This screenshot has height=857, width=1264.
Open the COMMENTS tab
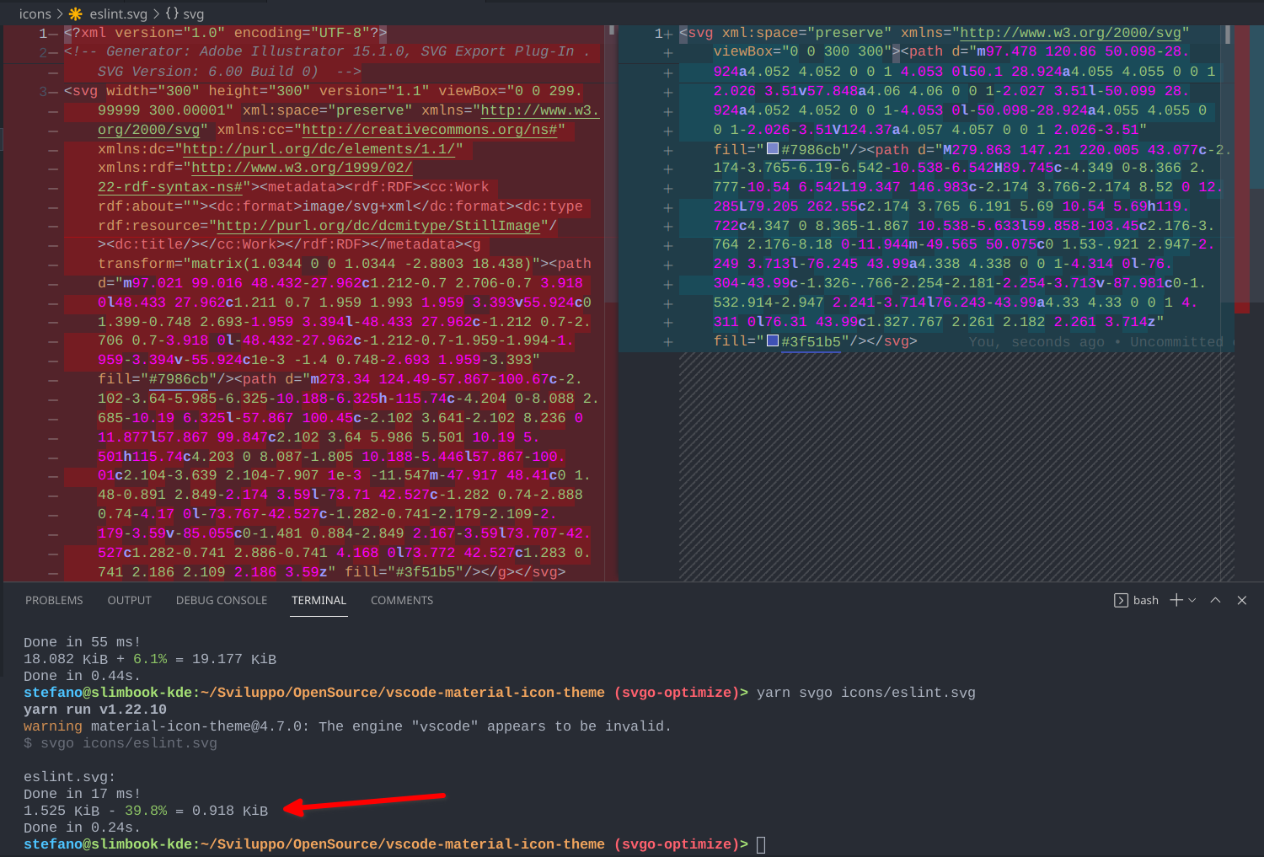pos(402,600)
